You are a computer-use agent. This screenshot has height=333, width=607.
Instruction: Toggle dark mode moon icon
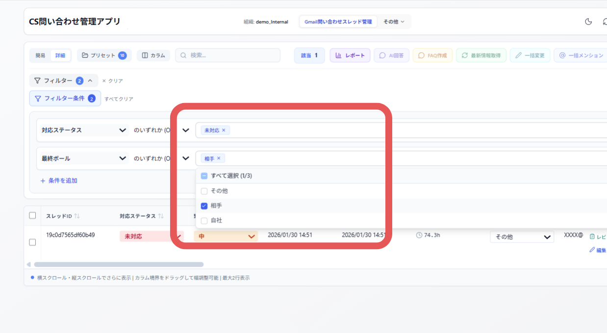pyautogui.click(x=588, y=22)
